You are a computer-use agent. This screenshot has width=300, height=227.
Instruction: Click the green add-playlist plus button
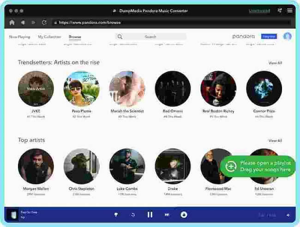point(230,166)
